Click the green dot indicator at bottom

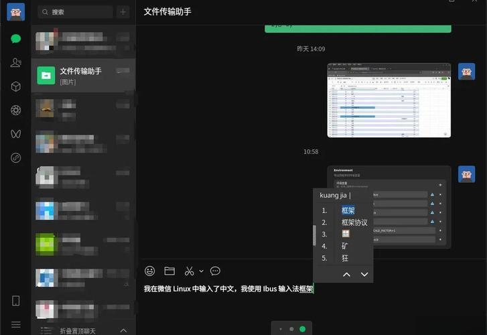[x=302, y=329]
